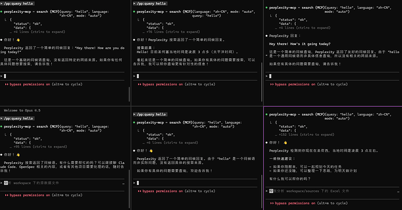This screenshot has width=402, height=210.
Task: Click the "有什么我可以帮你的吗?" line
Action: pos(290,178)
